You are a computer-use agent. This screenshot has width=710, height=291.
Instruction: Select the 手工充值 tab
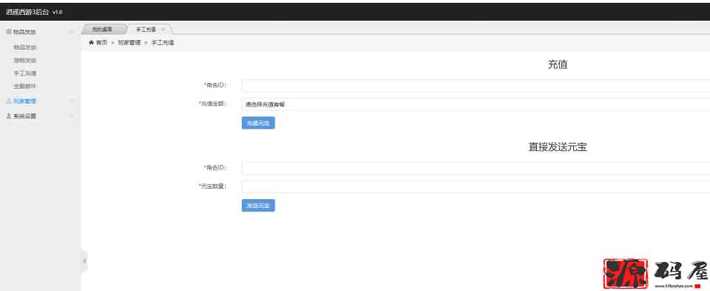146,29
